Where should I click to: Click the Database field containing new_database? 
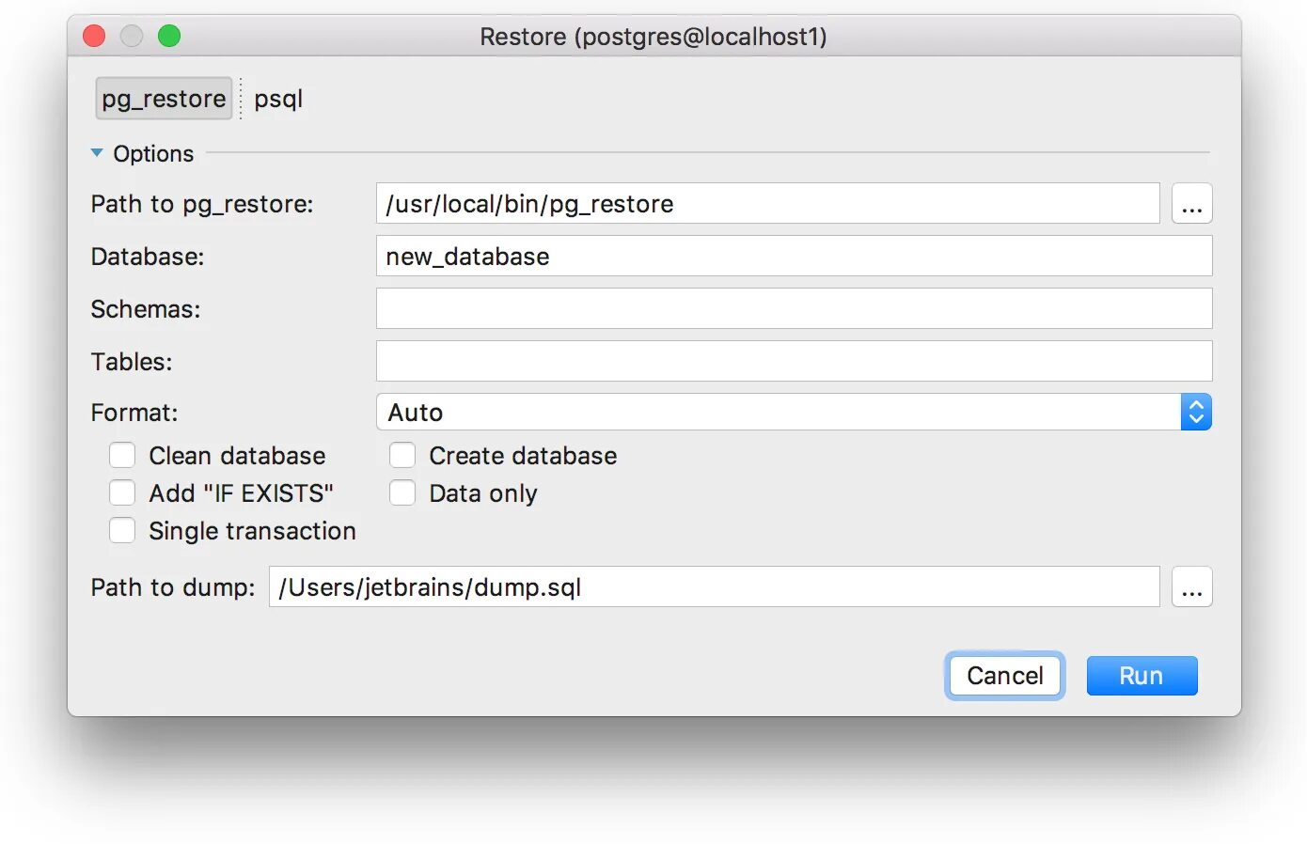pos(794,257)
